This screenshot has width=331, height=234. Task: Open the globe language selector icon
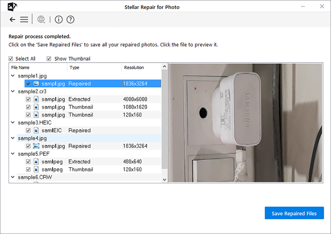(41, 19)
